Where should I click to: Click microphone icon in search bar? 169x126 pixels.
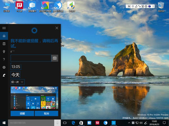click(x=57, y=123)
